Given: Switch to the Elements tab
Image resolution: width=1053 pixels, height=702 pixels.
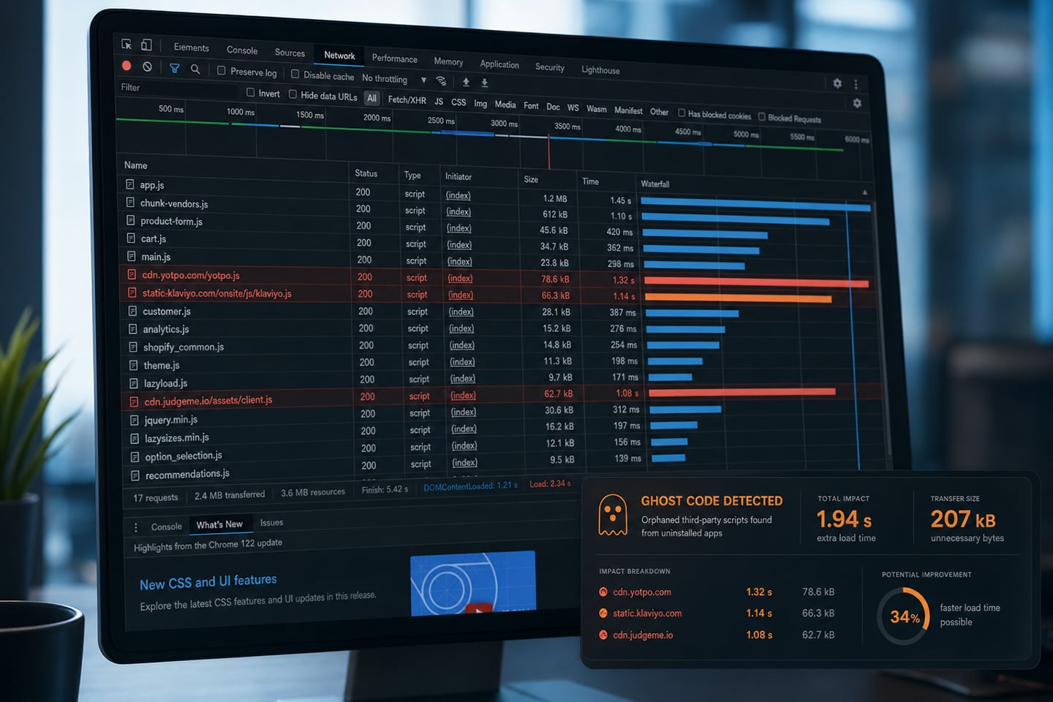Looking at the screenshot, I should pyautogui.click(x=192, y=48).
